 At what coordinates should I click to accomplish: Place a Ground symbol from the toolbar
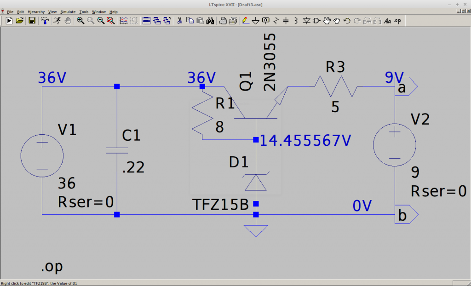tap(256, 20)
